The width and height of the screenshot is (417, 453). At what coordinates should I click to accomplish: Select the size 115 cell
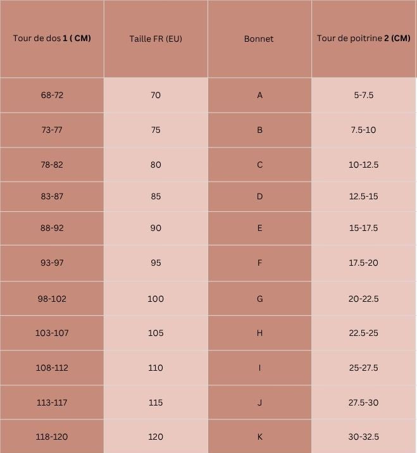(x=156, y=402)
